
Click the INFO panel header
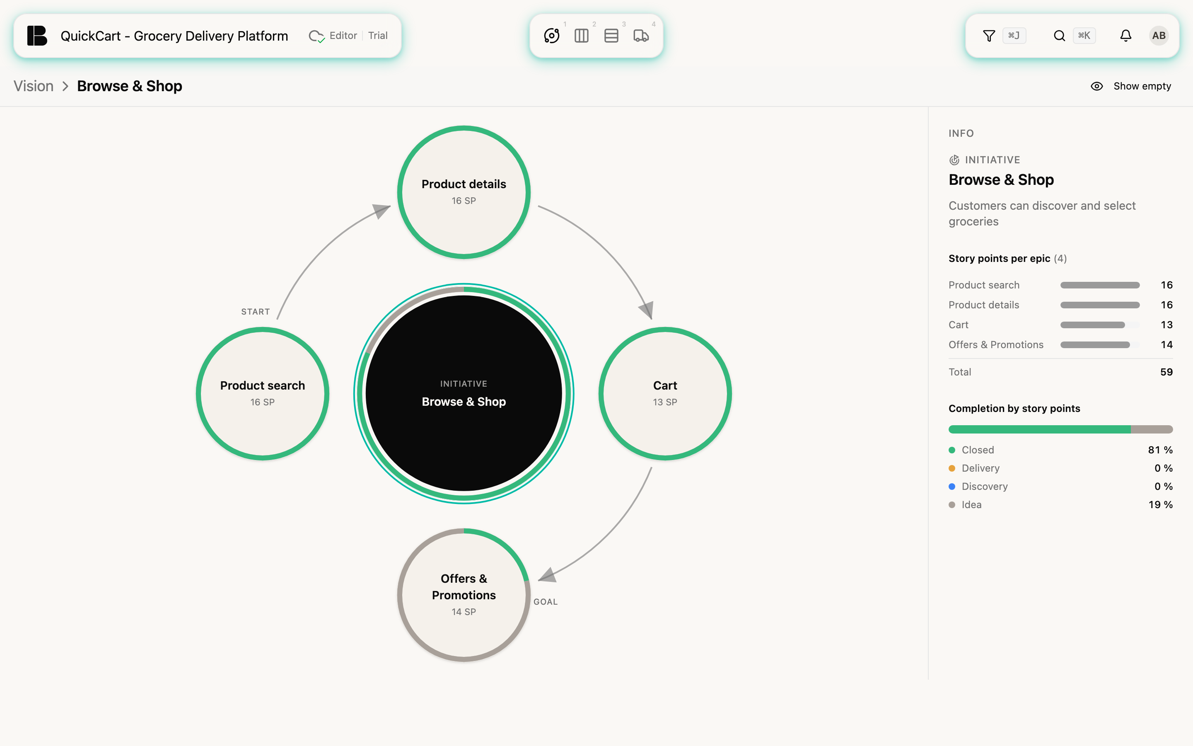click(x=961, y=133)
